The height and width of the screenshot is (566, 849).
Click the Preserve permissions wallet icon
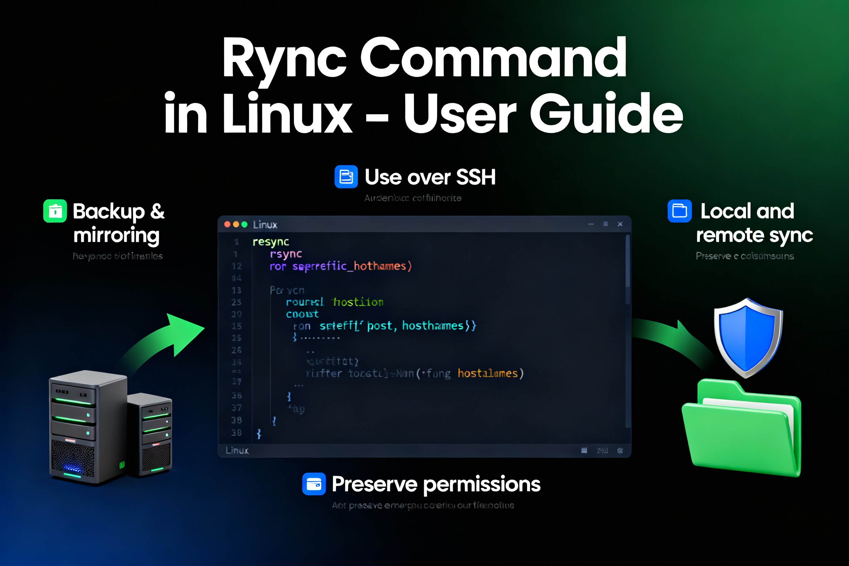(314, 484)
